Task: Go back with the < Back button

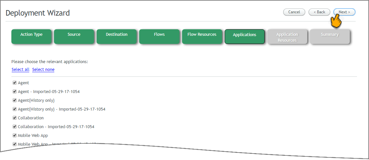Action: pos(319,12)
